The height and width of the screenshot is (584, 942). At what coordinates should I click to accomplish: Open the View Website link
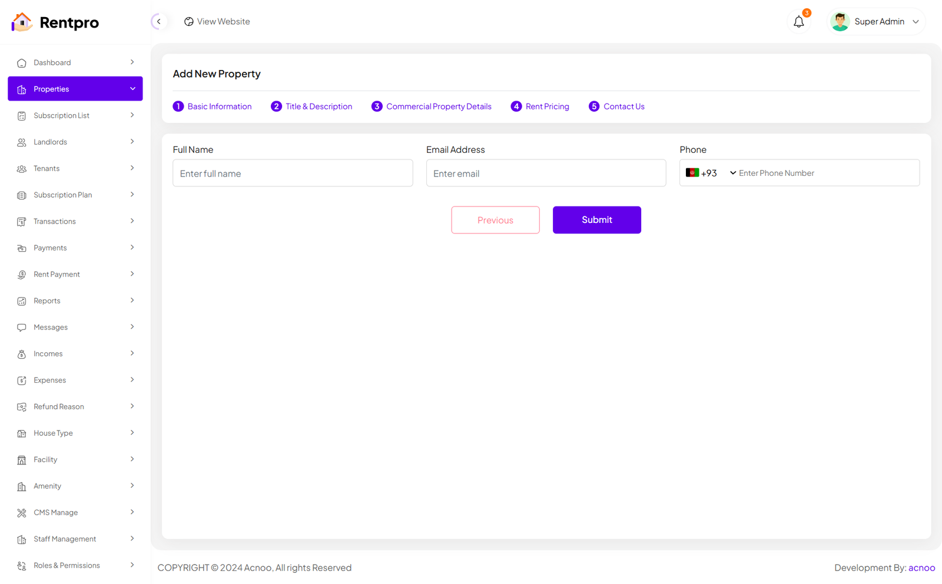tap(217, 22)
